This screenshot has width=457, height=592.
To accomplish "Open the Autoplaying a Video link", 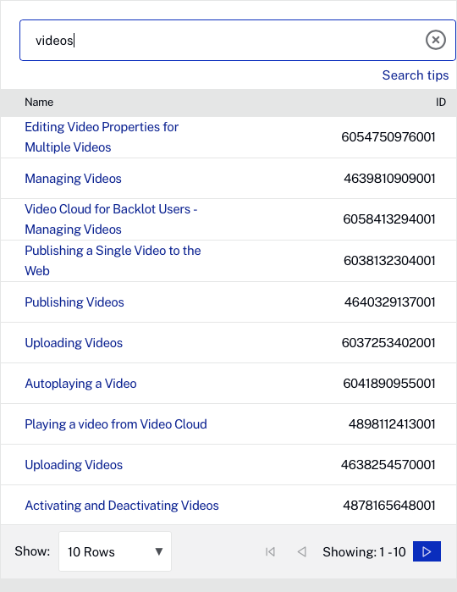I will 80,384.
